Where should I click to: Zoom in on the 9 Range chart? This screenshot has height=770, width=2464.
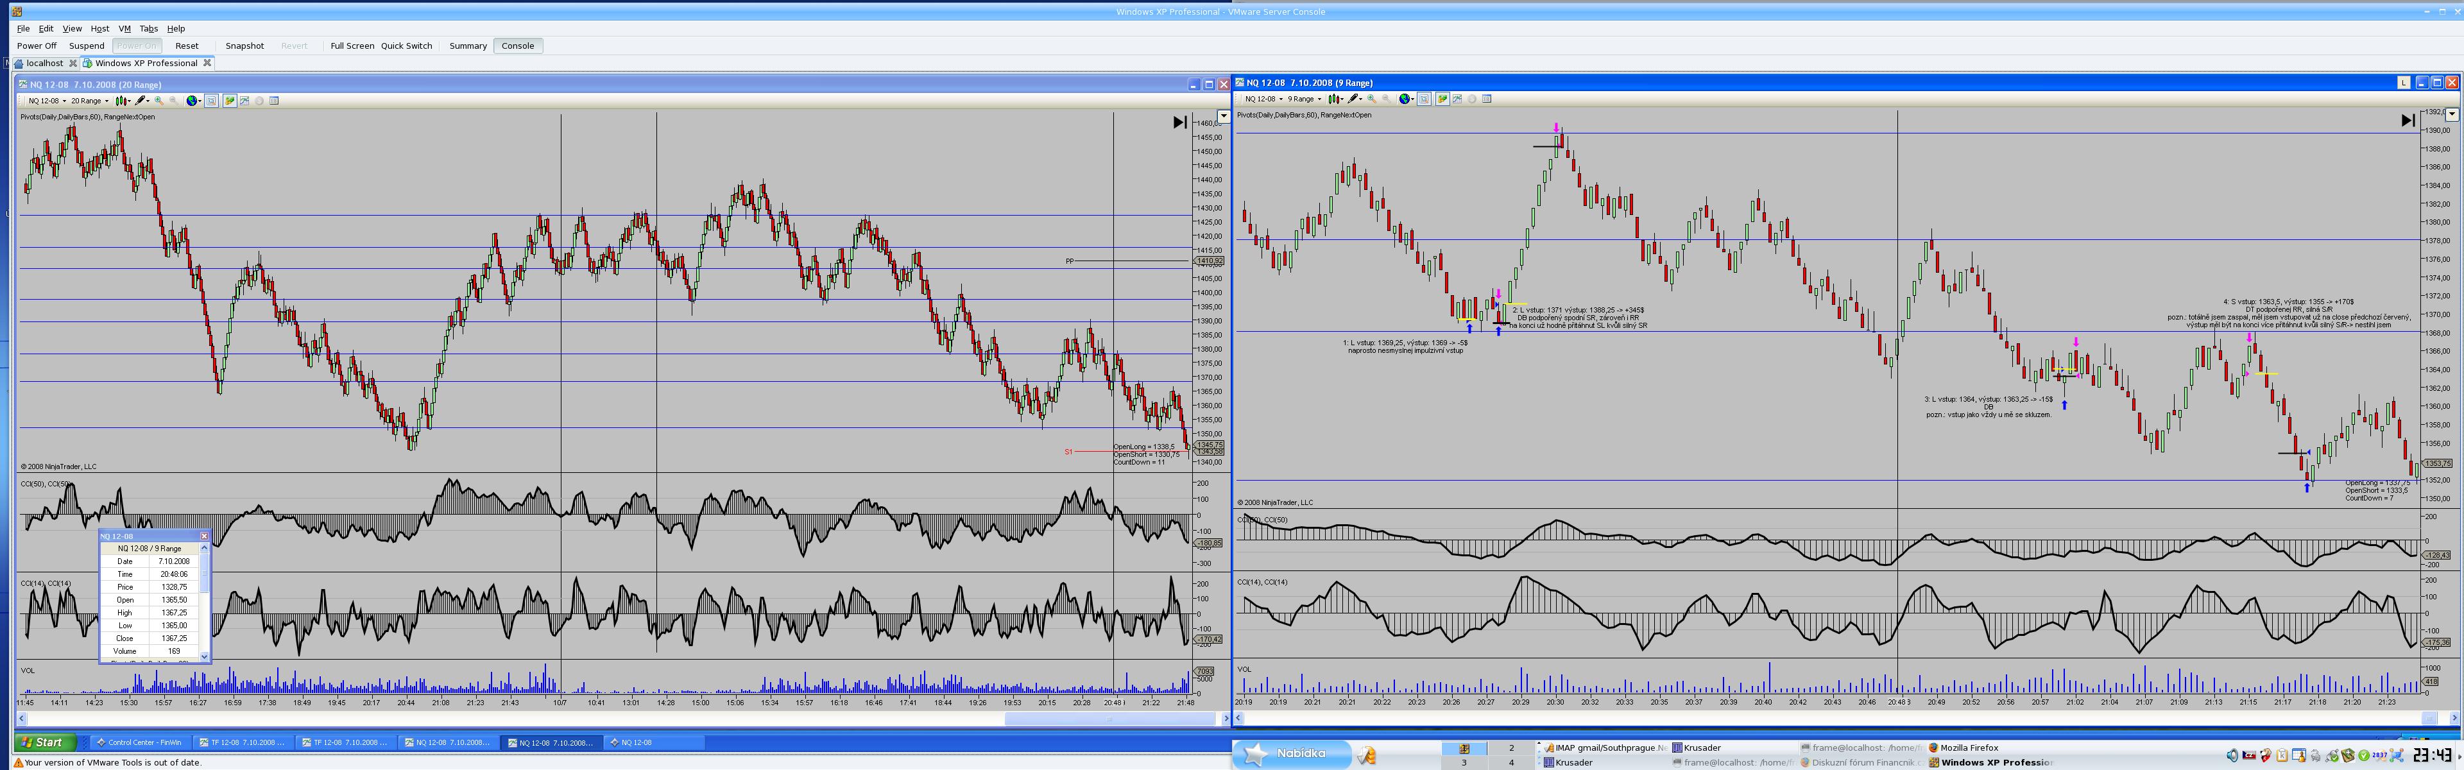coord(1372,99)
